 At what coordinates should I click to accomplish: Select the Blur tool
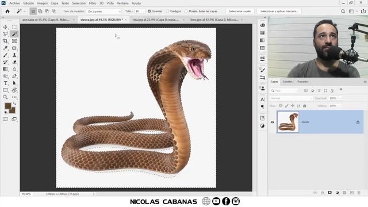[x=14, y=69]
